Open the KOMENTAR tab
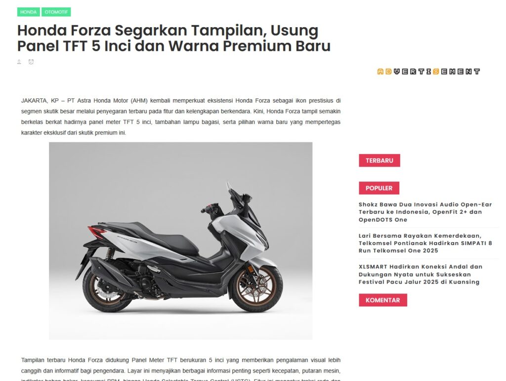This screenshot has width=506, height=381. click(383, 300)
